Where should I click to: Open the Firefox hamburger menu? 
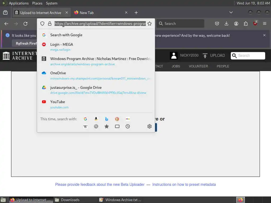point(265,24)
